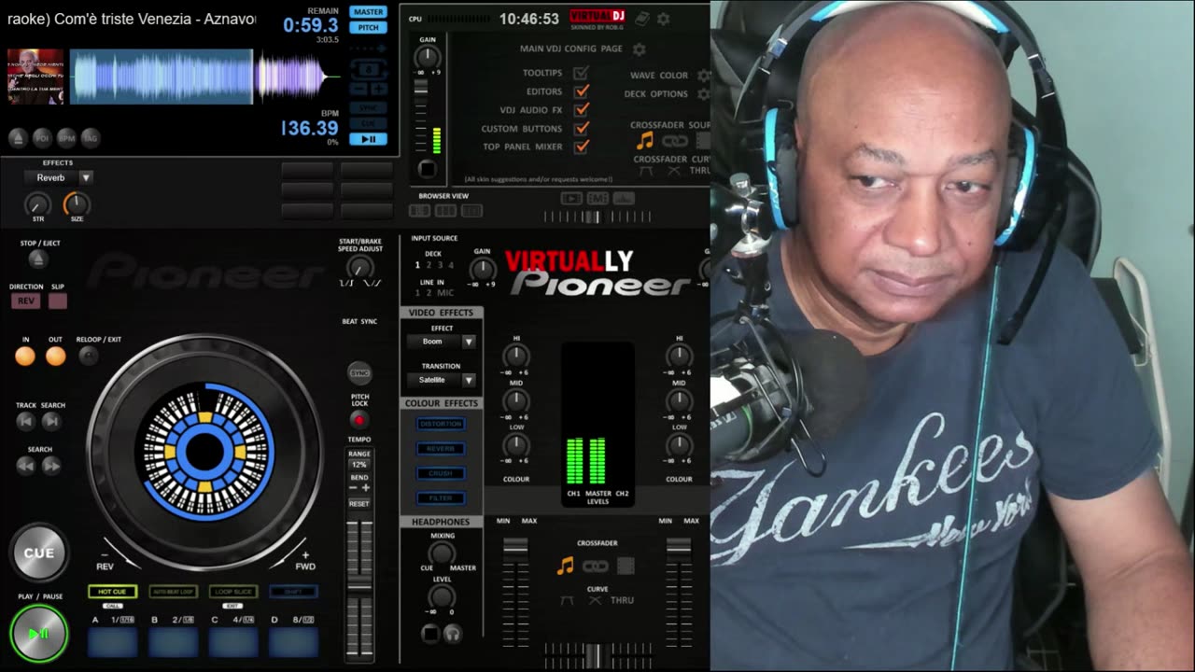Click the top panel play/pause button
Viewport: 1195px width, 672px height.
[x=369, y=139]
